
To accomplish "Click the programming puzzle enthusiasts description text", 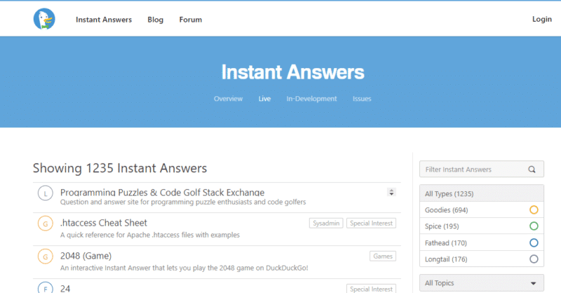I will (x=183, y=202).
